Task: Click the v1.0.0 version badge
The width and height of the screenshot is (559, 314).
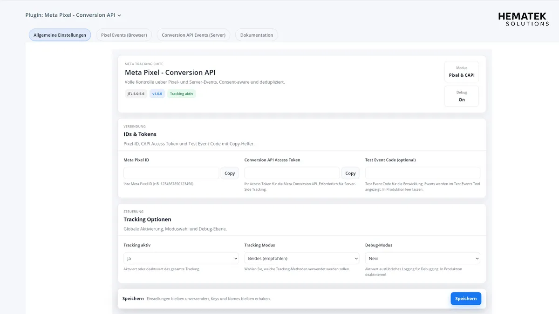Action: pos(157,94)
